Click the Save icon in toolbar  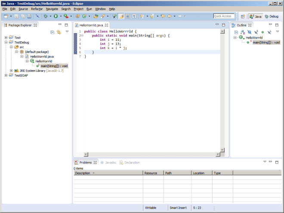[16, 16]
